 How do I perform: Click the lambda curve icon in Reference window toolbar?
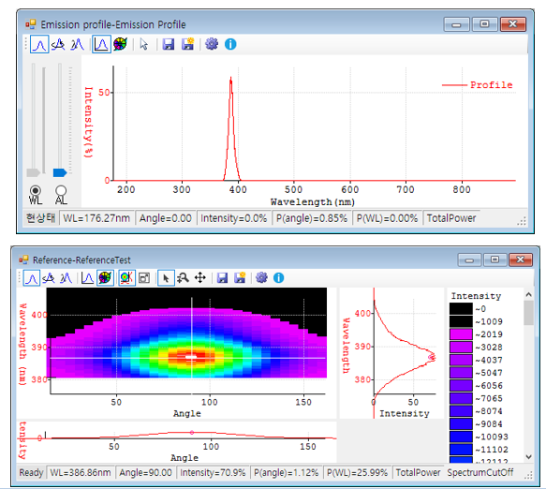66,278
